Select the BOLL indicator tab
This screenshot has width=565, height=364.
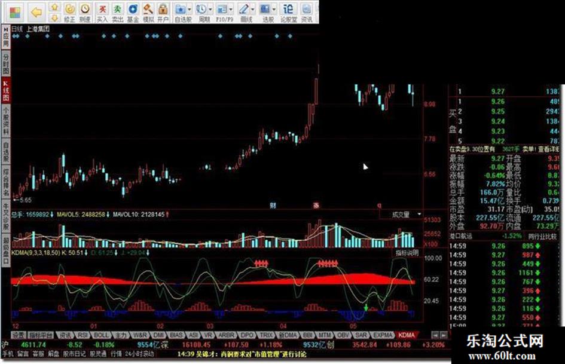point(101,335)
